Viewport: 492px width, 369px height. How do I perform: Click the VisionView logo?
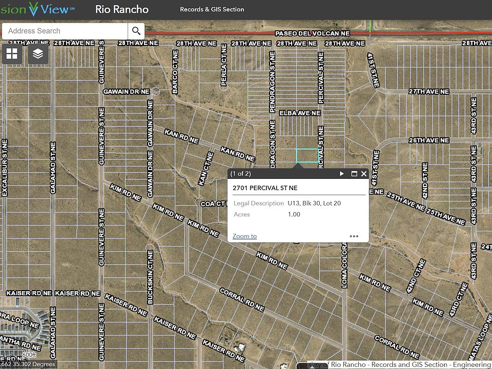point(38,9)
